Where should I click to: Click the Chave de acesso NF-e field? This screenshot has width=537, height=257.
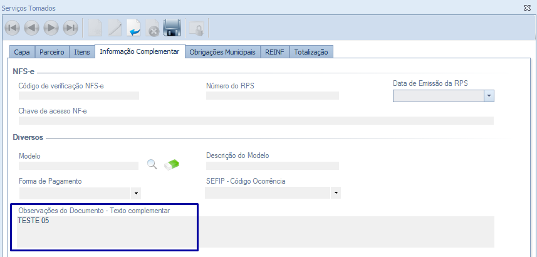[256, 120]
